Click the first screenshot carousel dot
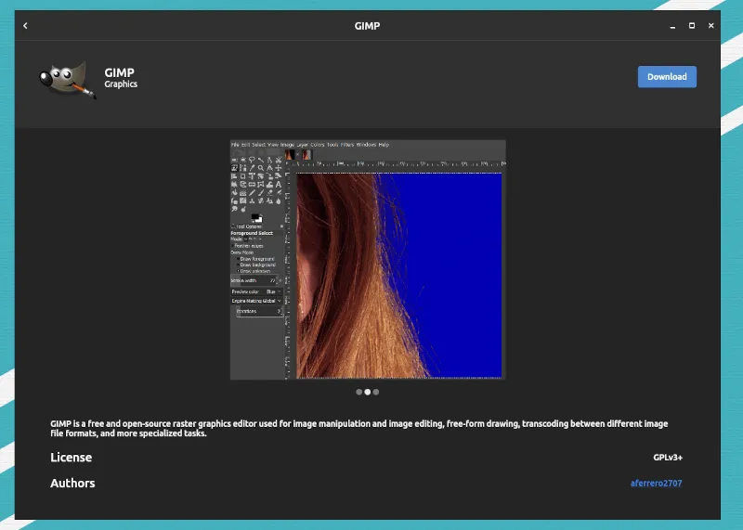 [x=359, y=392]
